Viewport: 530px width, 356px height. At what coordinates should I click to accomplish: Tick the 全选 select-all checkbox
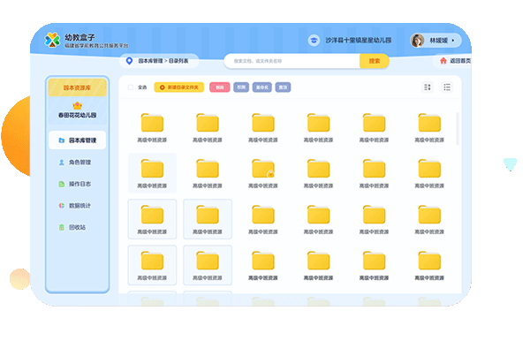click(x=131, y=87)
